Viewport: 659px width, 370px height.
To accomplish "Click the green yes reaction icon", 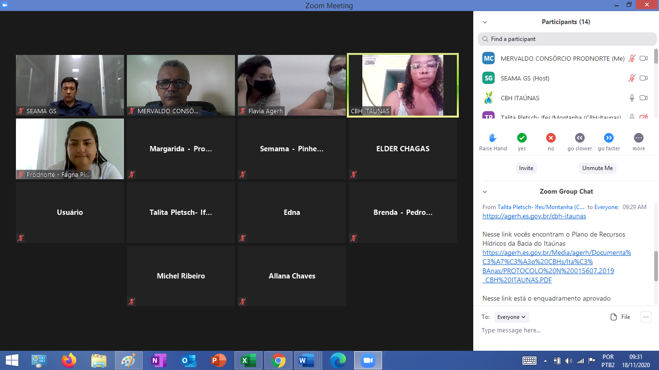I will point(522,138).
